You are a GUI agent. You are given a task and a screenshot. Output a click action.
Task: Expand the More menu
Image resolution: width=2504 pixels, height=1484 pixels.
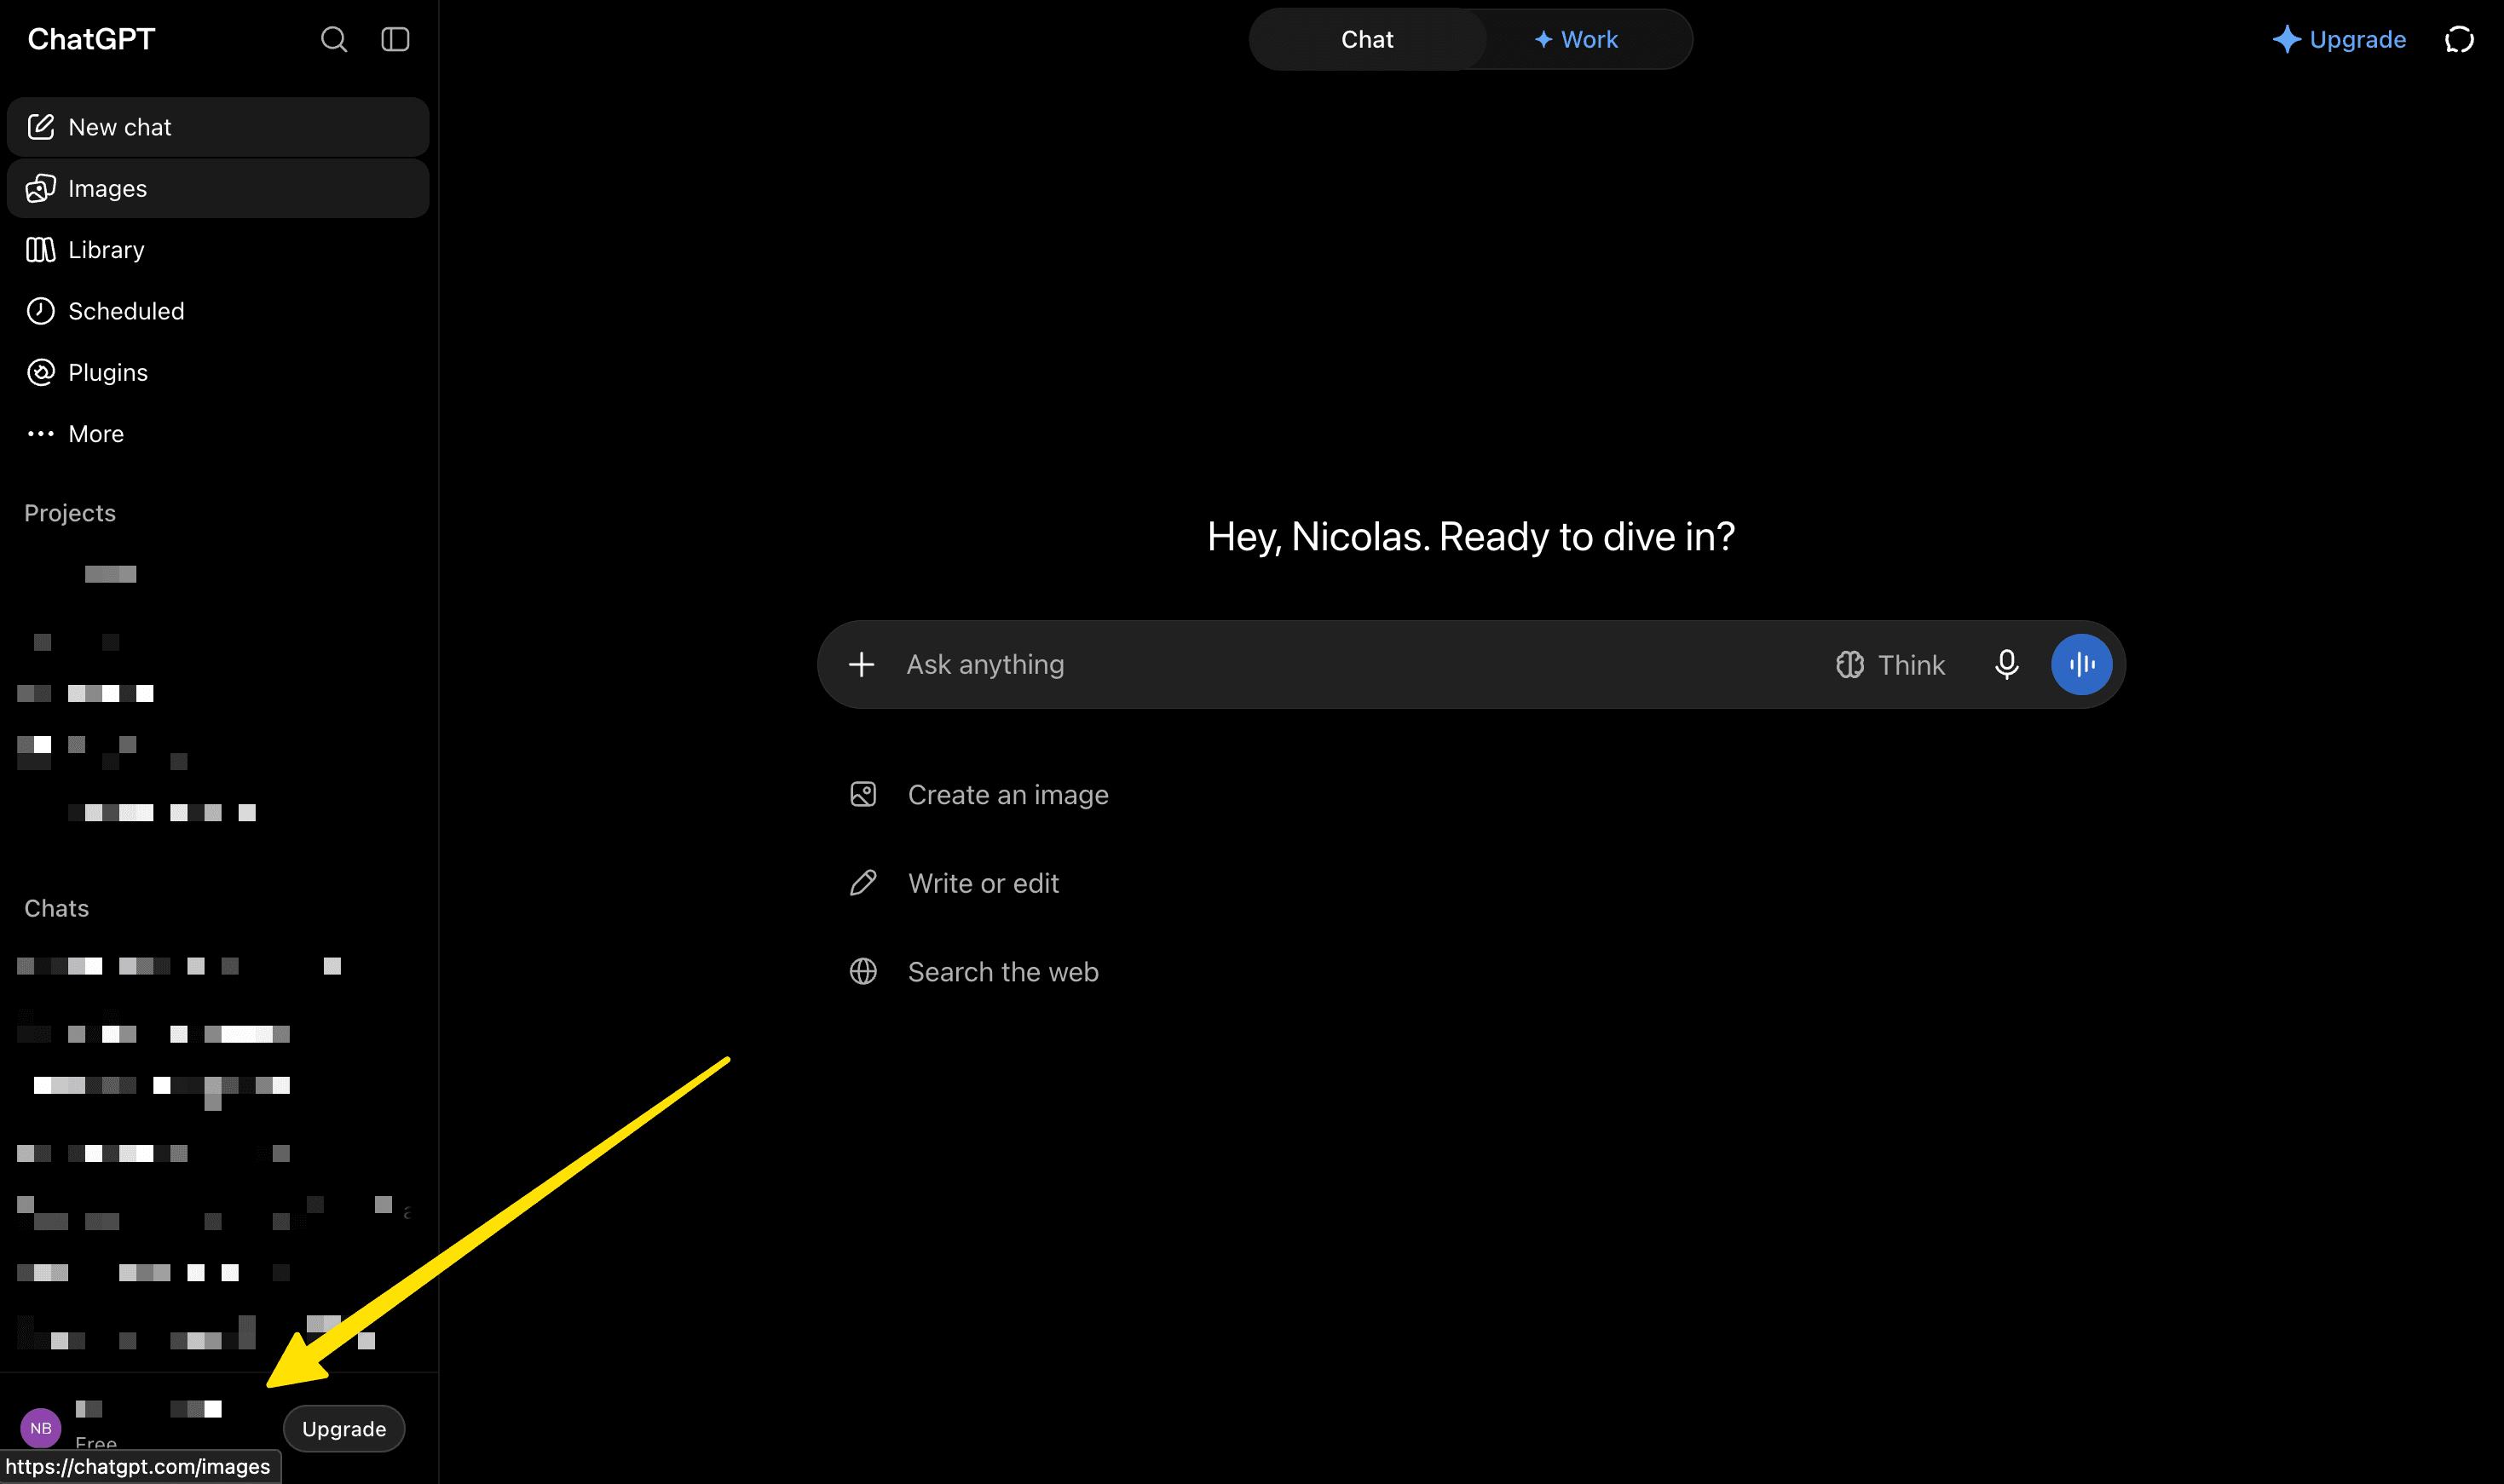(x=218, y=434)
